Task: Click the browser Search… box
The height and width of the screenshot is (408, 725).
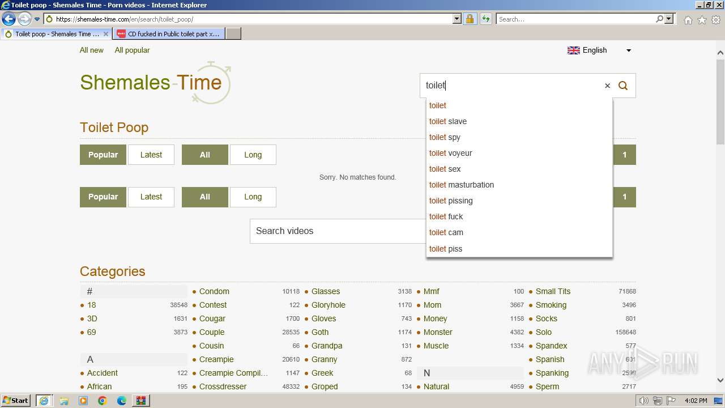Action: (575, 19)
